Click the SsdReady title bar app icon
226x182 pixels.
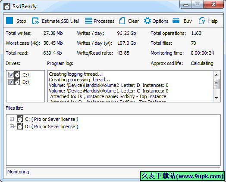pyautogui.click(x=7, y=6)
